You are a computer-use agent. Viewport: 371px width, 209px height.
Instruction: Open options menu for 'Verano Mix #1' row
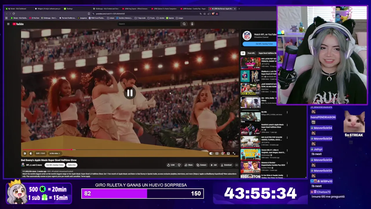pos(287,151)
